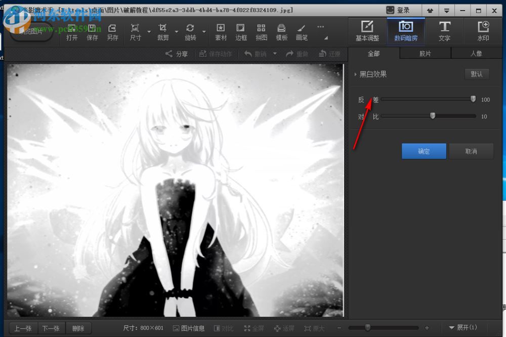Open the 文字 text panel
The width and height of the screenshot is (506, 337).
point(445,31)
